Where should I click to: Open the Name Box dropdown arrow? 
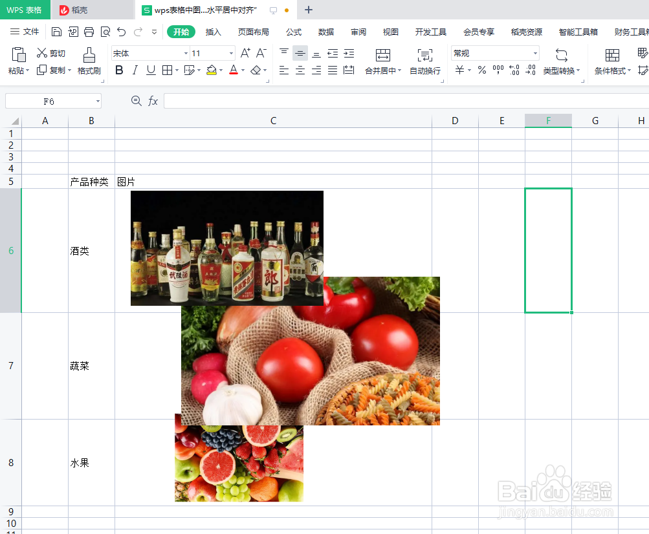[98, 101]
